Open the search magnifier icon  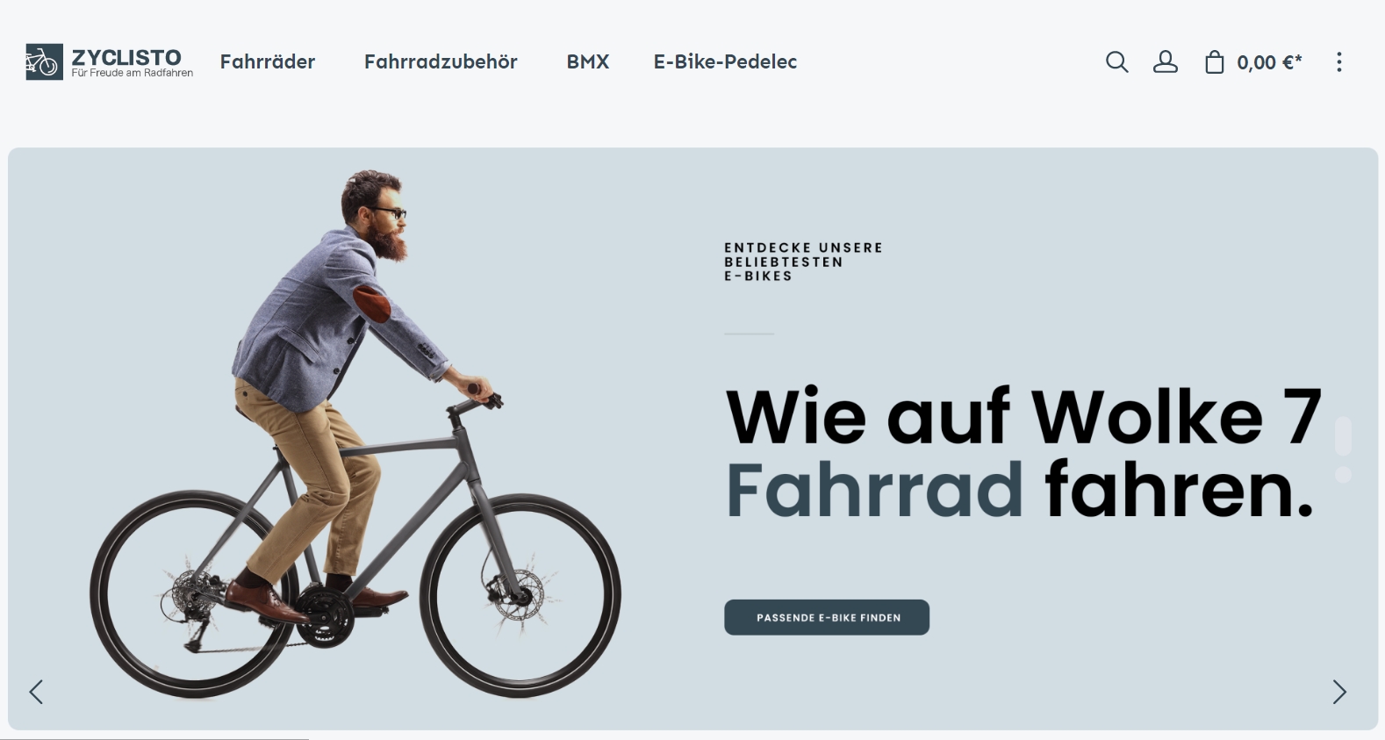(x=1116, y=61)
